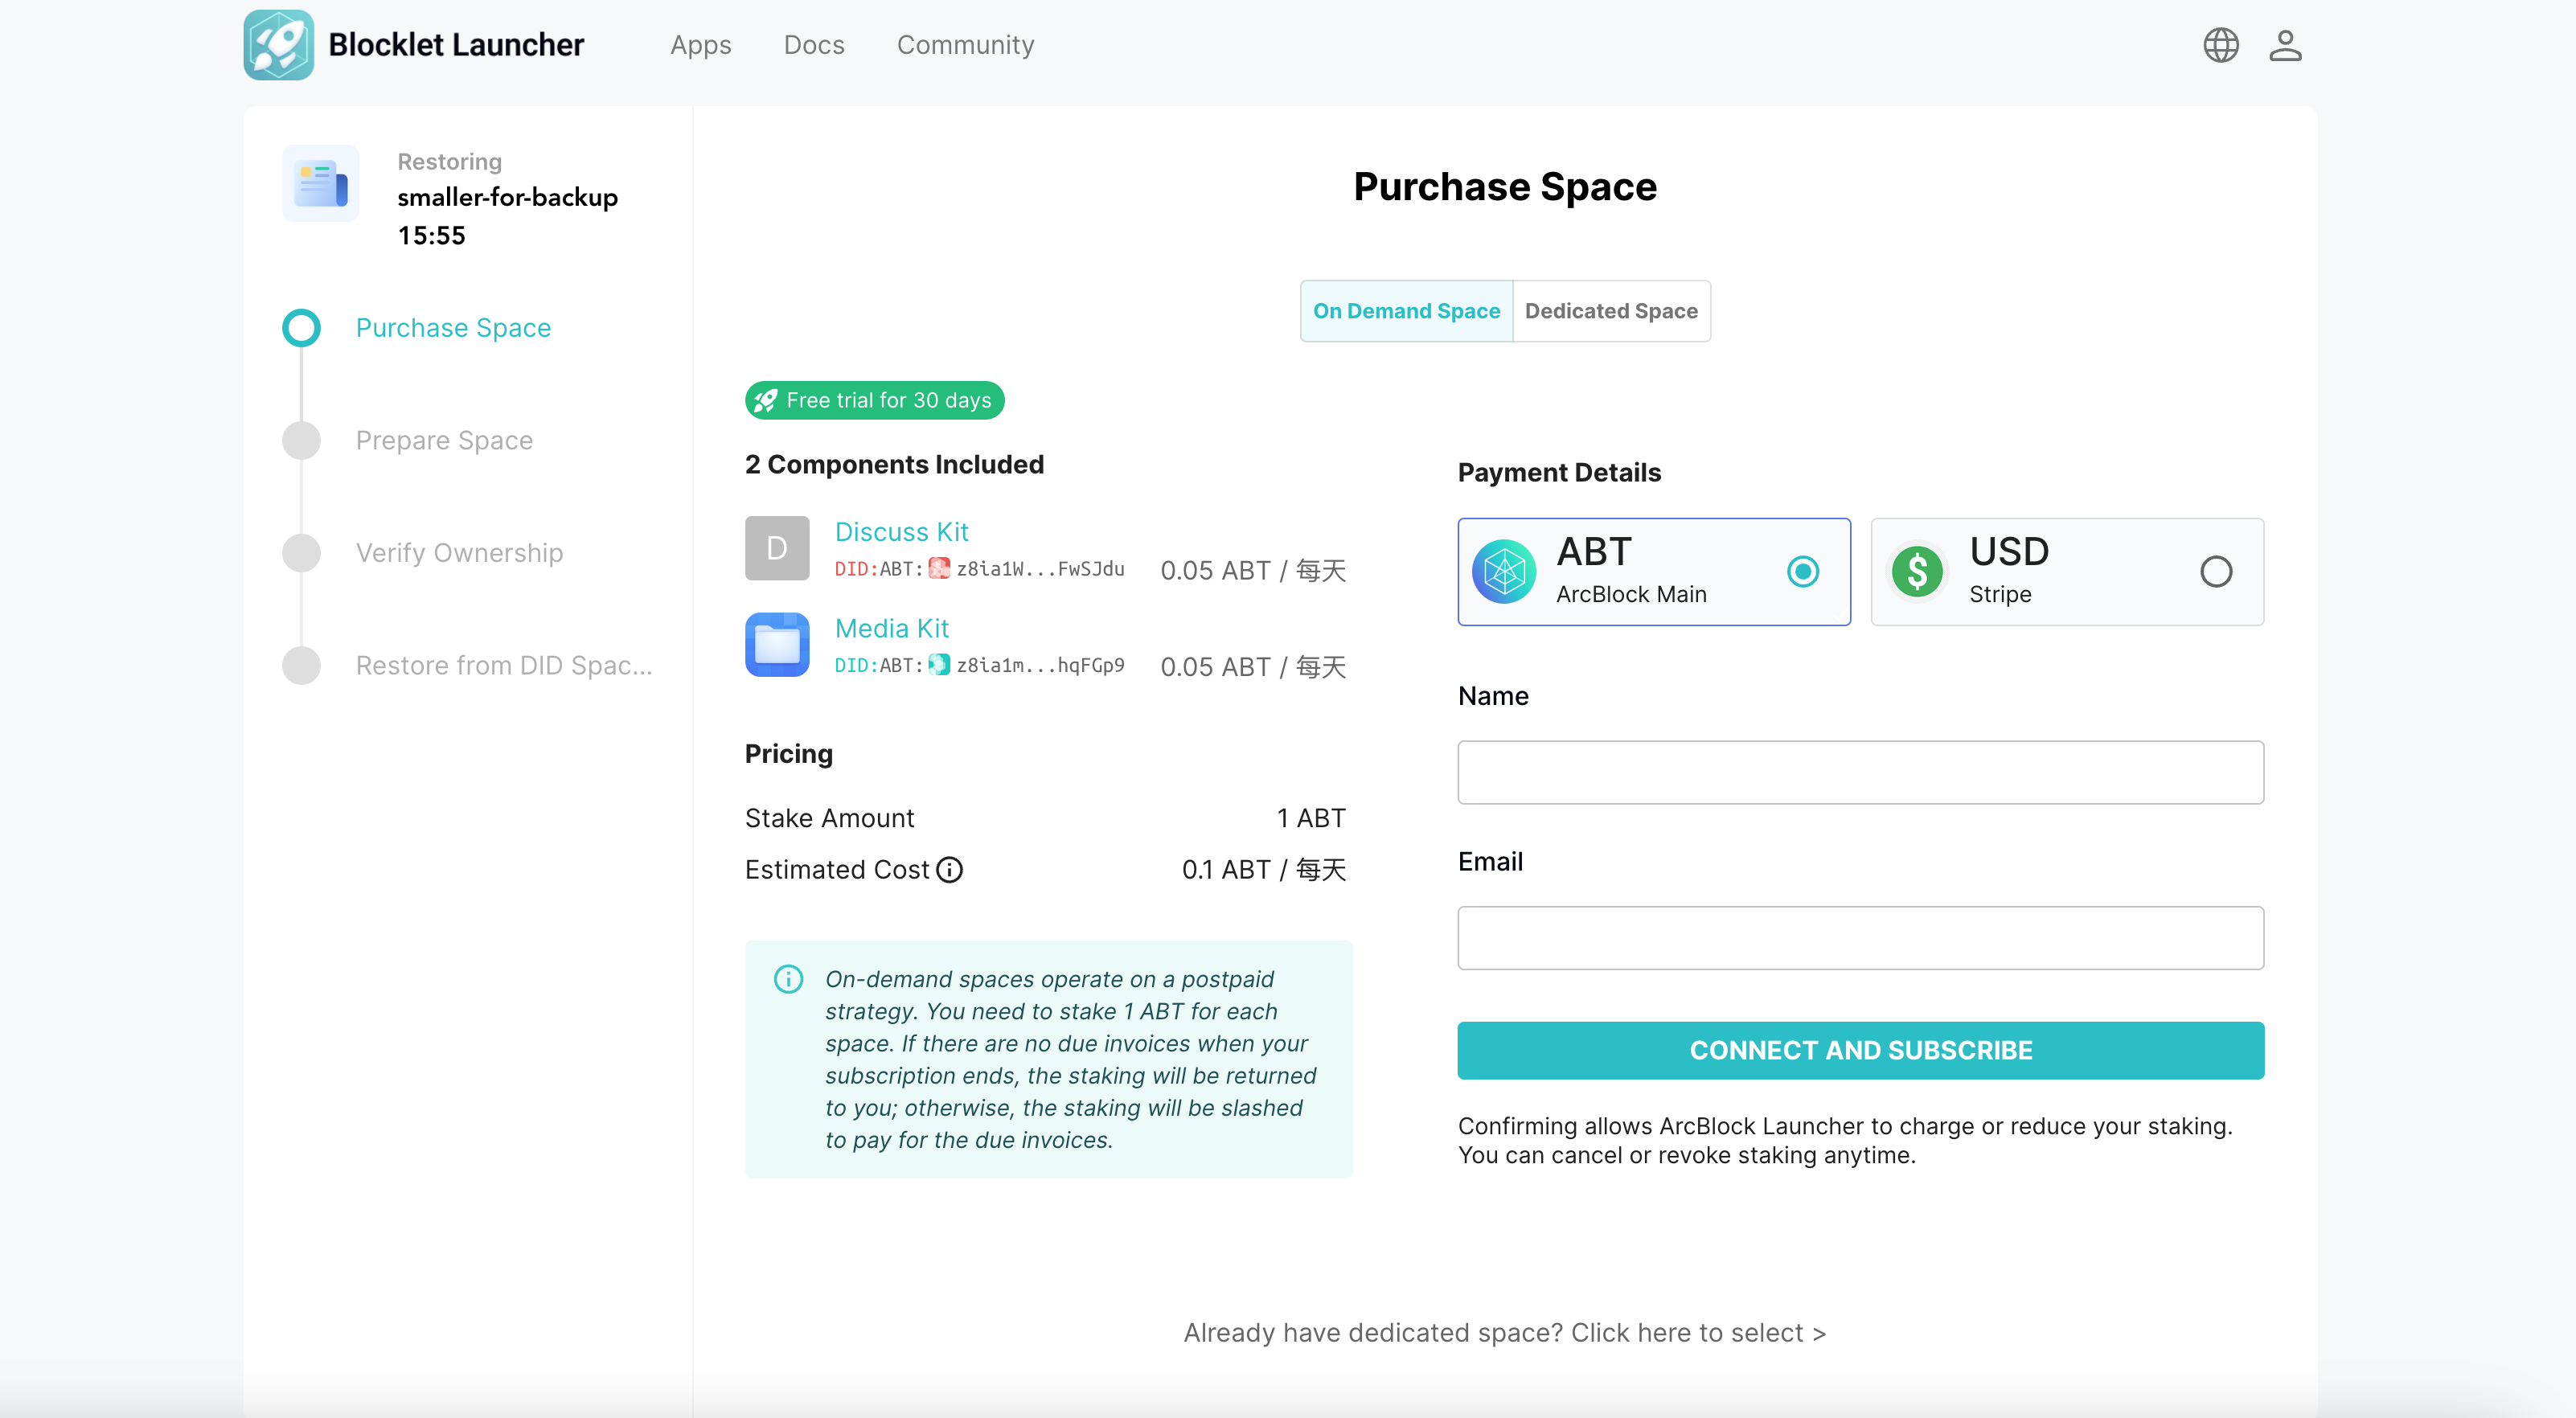Image resolution: width=2576 pixels, height=1418 pixels.
Task: Click the Blocklet Launcher rocket logo
Action: [x=278, y=45]
